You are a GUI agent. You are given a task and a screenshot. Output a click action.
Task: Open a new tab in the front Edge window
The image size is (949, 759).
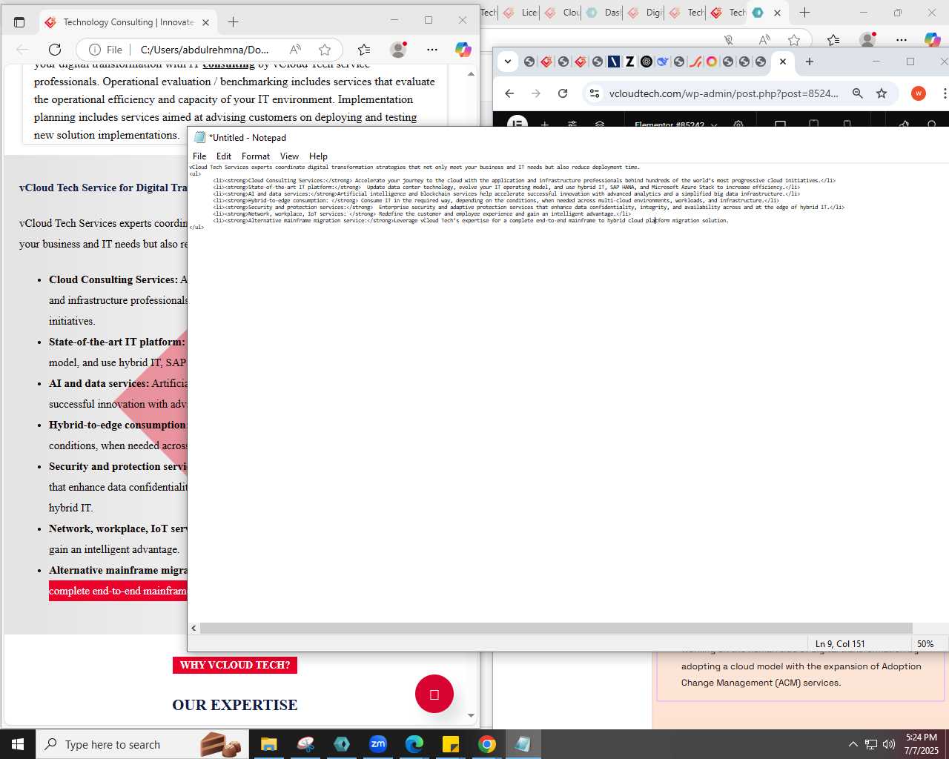coord(233,22)
